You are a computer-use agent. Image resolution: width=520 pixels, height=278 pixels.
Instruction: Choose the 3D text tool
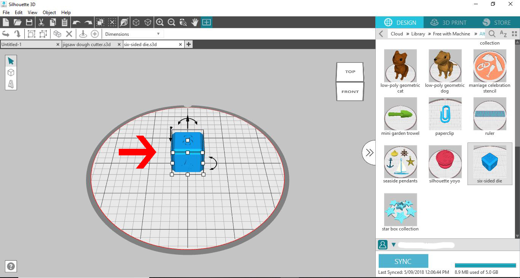11,84
